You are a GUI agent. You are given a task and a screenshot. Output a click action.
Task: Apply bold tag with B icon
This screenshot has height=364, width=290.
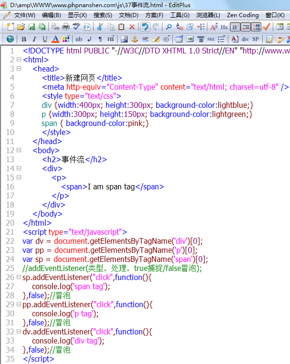click(x=24, y=39)
